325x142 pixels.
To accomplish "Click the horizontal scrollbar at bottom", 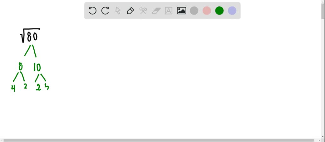I will click(x=161, y=140).
